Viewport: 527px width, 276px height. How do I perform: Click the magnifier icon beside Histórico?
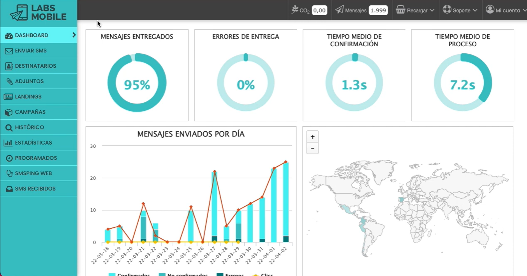[9, 128]
